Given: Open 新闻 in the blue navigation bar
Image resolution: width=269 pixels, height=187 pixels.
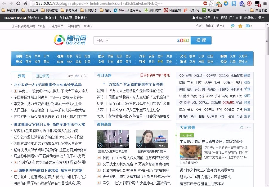Looking at the screenshot, I should click(19, 56).
